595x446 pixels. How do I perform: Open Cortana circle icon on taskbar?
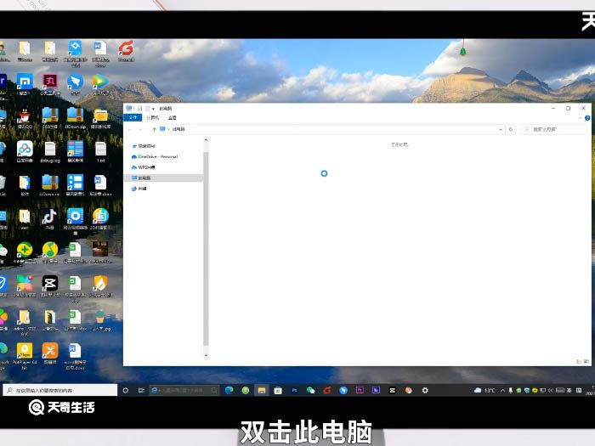126,390
